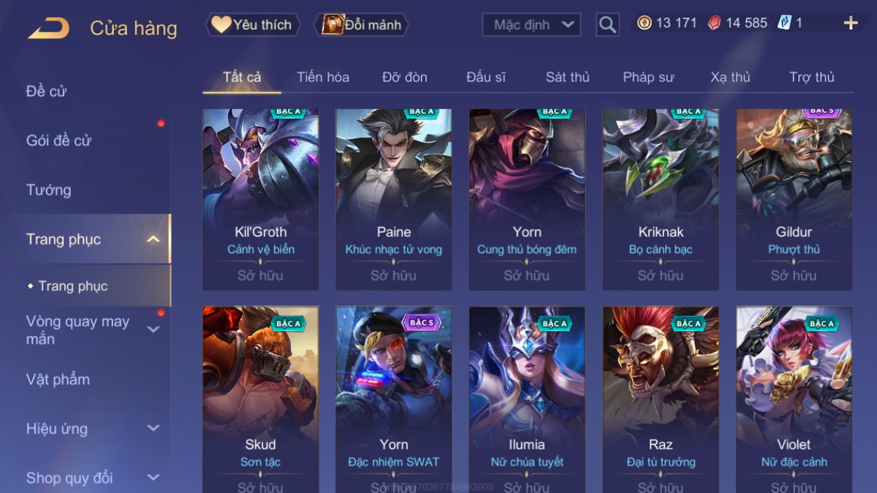Click the blue ticket currency icon

784,23
